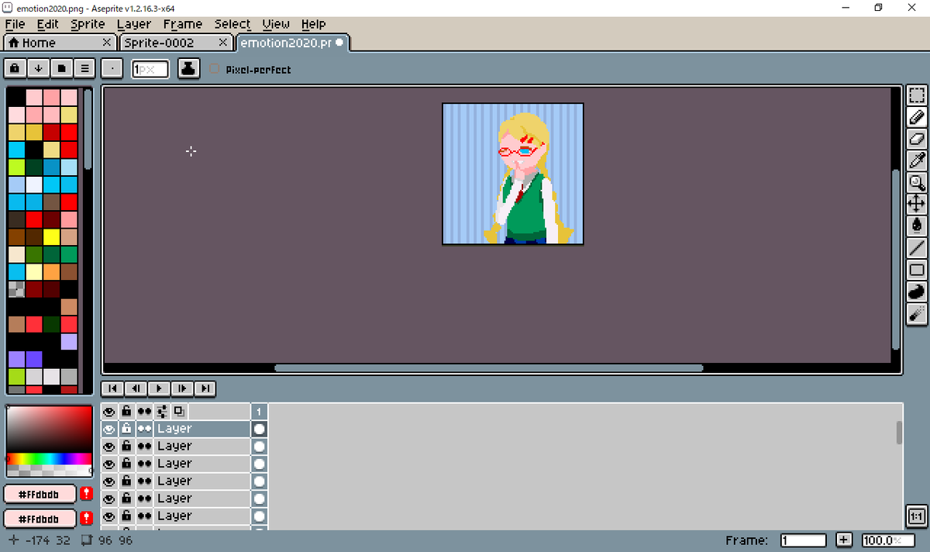Screen dimensions: 930x552
Task: Click the rainbow hue slider
Action: (49, 458)
